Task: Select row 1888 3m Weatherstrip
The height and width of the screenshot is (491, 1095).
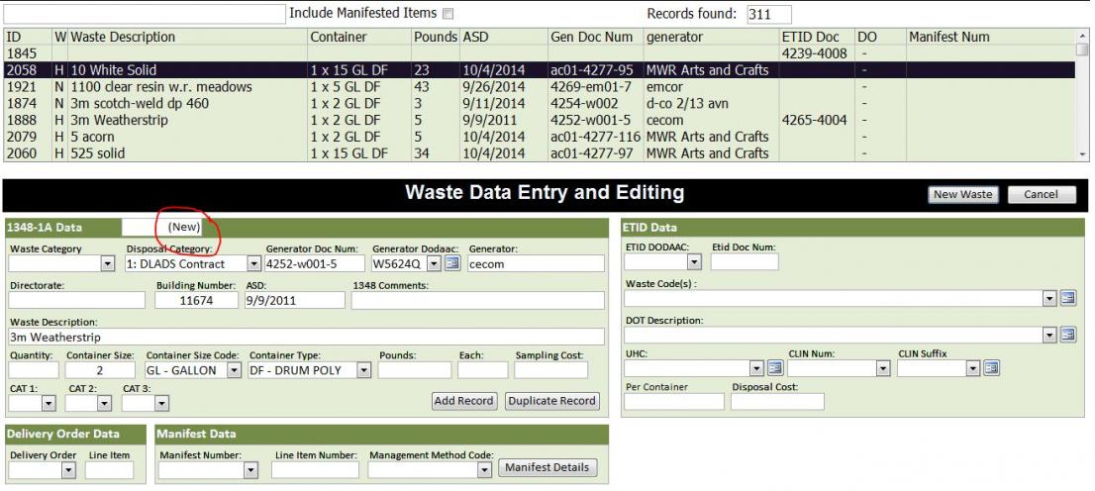Action: [x=540, y=120]
